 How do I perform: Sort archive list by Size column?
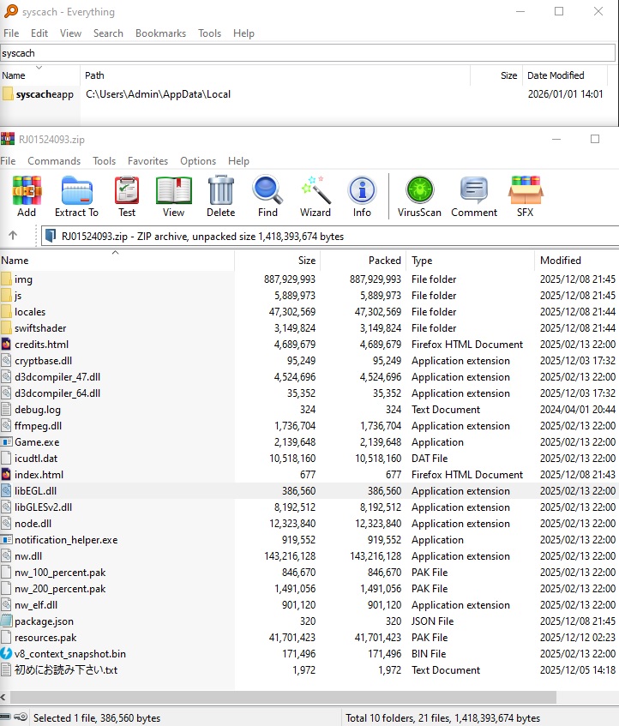(x=278, y=261)
